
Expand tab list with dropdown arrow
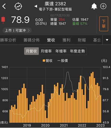point(107,40)
